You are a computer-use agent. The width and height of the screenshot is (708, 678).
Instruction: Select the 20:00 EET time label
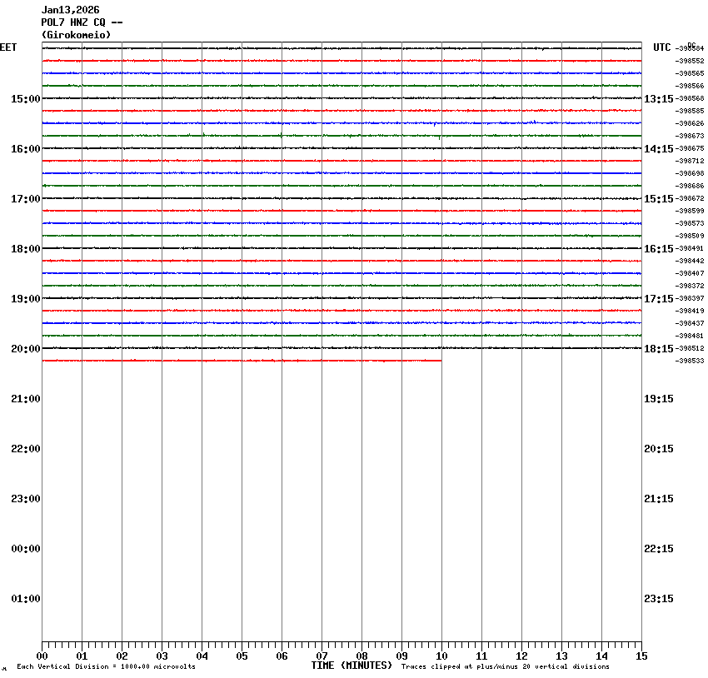click(25, 349)
